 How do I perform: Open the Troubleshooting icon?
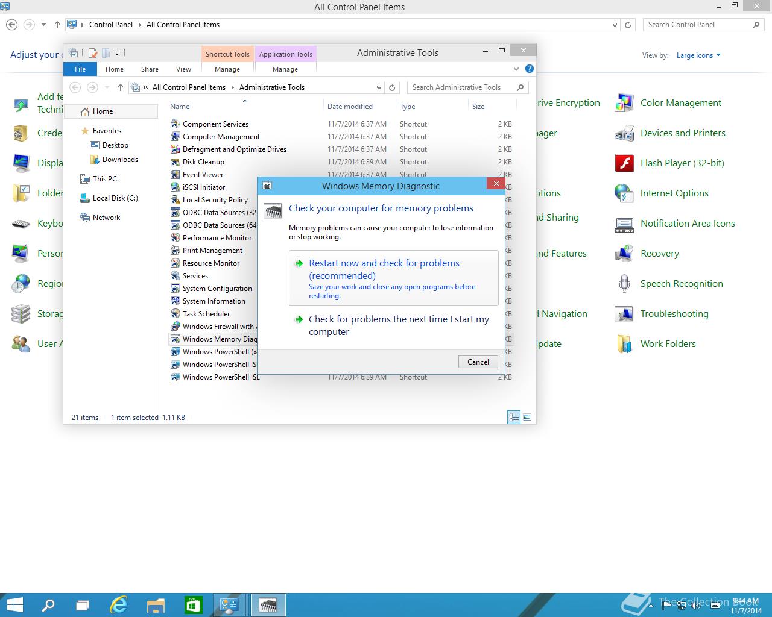click(624, 314)
